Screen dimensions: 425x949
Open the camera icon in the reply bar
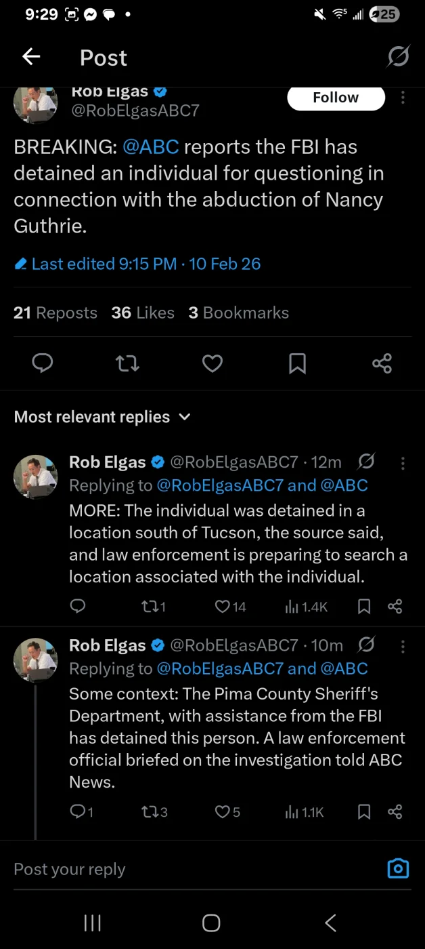pos(398,868)
